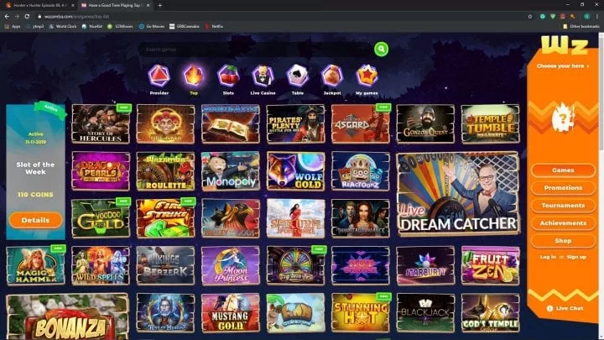The image size is (604, 340).
Task: Select the Top games flame icon
Action: (194, 76)
